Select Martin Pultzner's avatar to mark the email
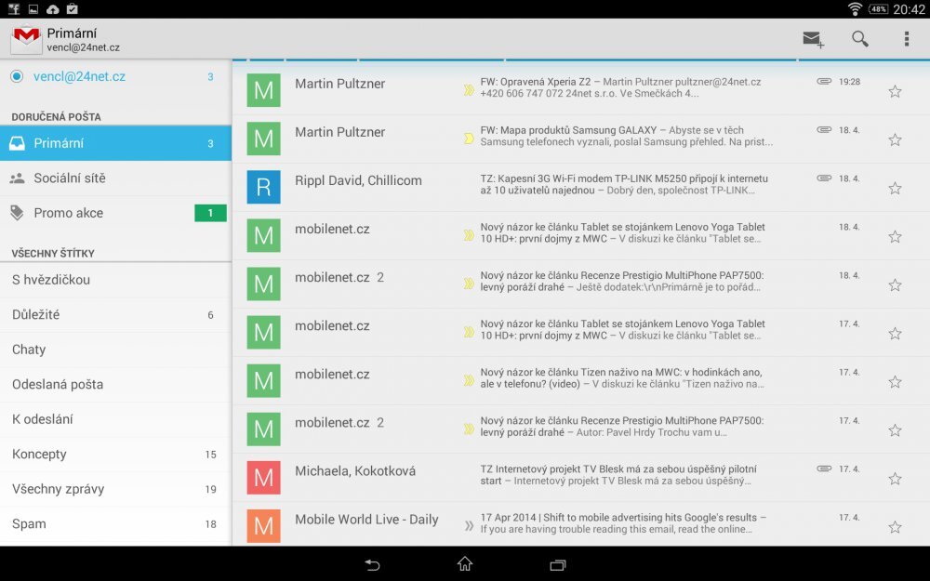 263,90
